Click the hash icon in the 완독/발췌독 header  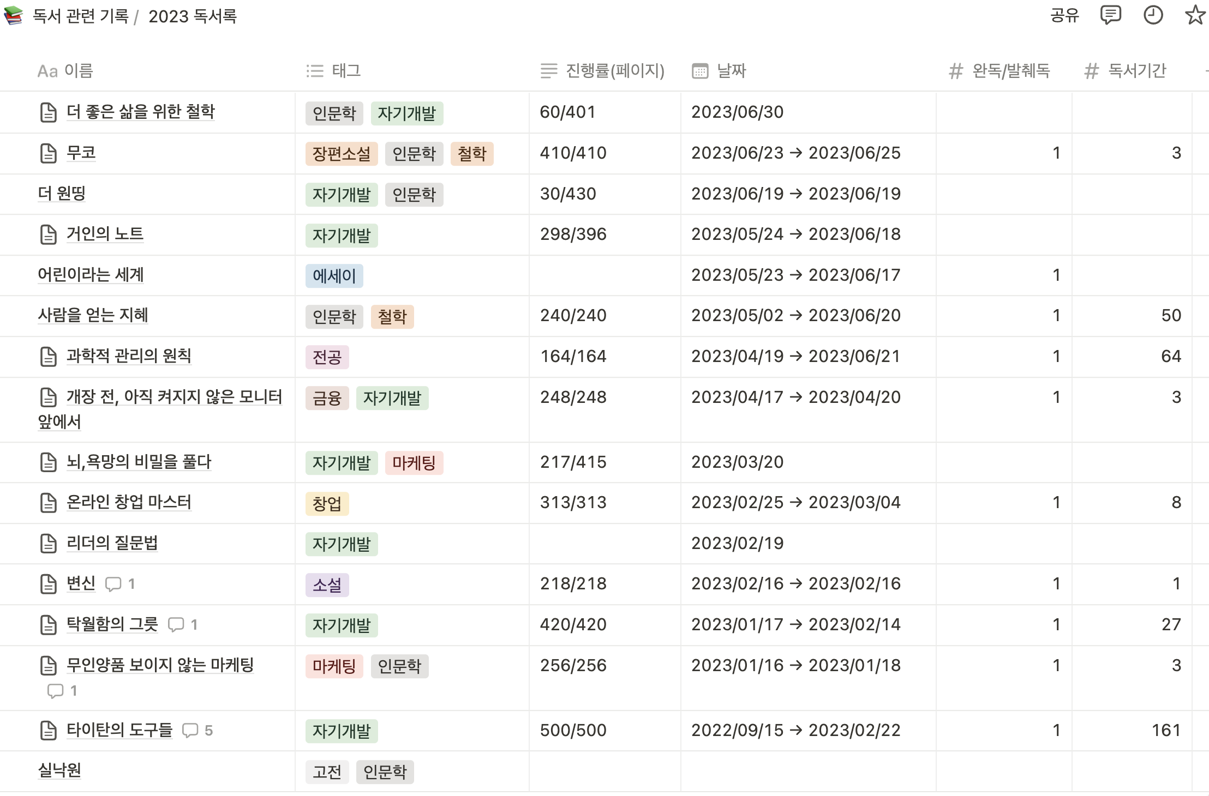click(x=956, y=71)
